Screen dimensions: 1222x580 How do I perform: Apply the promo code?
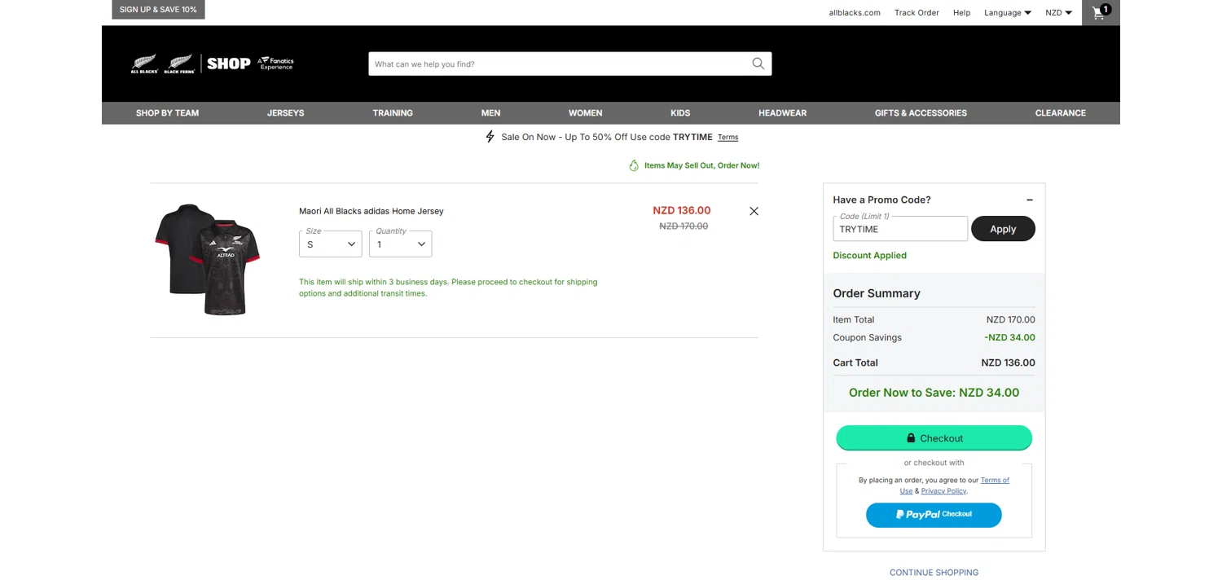click(1003, 229)
